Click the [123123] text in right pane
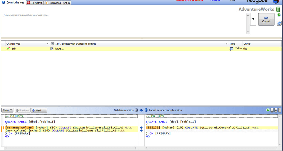Screen dimensions: 283x151 point(153,128)
